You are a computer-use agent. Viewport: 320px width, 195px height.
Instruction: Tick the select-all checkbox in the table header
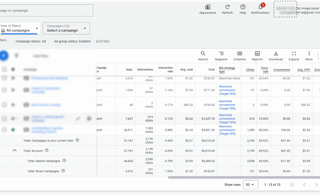[4, 70]
